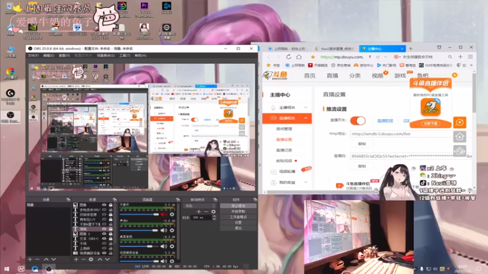The height and width of the screenshot is (274, 488).
Task: Open OBS 文件(F) menu
Action: 33,55
